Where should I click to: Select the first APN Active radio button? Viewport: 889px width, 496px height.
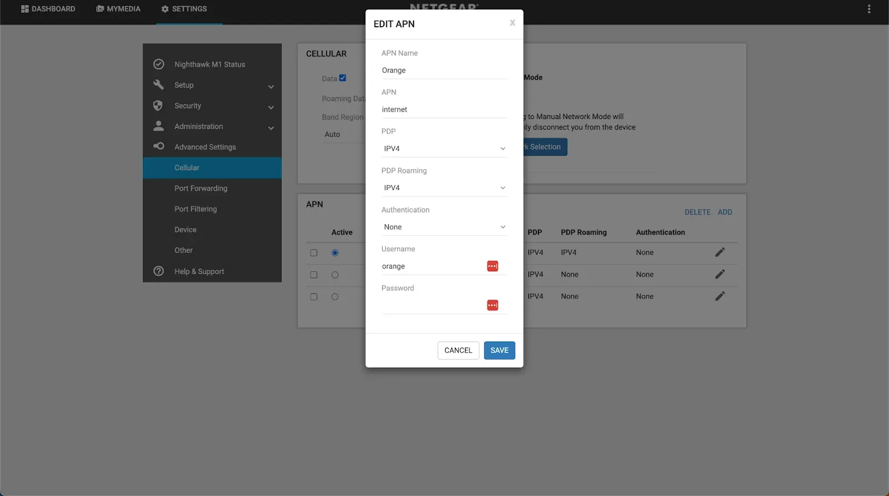335,253
